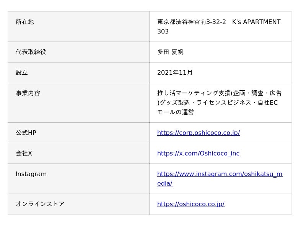Click the K's APARTMENT building name
The height and width of the screenshot is (226, 306).
tap(256, 22)
